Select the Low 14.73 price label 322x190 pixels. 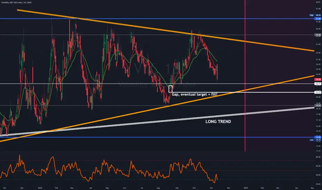click(x=315, y=140)
